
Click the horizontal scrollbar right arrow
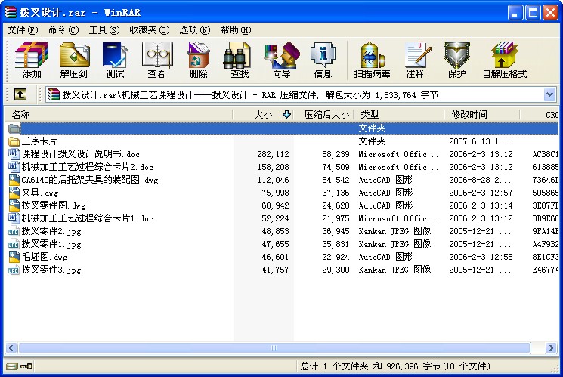pyautogui.click(x=551, y=348)
